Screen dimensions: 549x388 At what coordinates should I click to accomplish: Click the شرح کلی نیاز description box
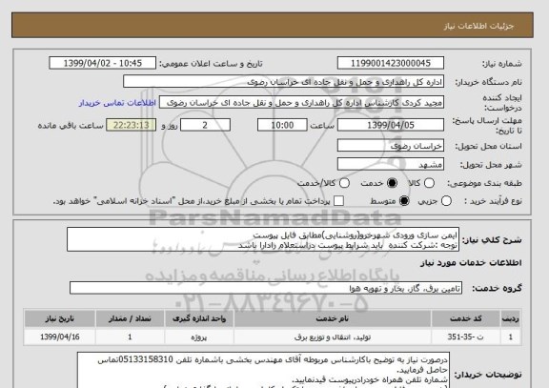click(x=263, y=240)
